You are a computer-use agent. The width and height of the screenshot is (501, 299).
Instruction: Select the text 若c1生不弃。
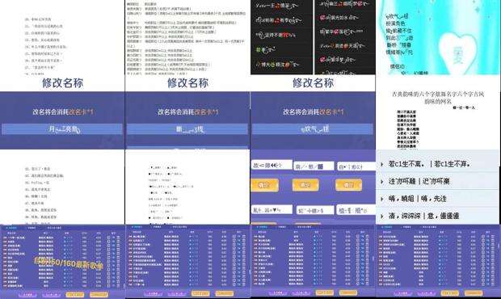click(x=452, y=164)
